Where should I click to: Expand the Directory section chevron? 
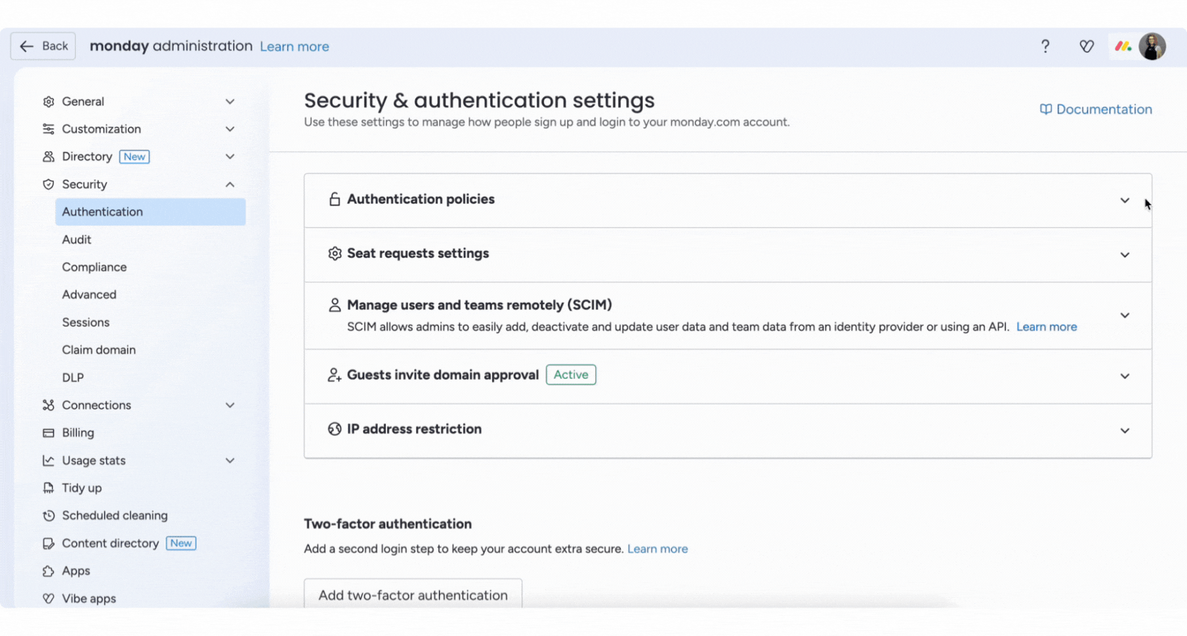point(230,157)
